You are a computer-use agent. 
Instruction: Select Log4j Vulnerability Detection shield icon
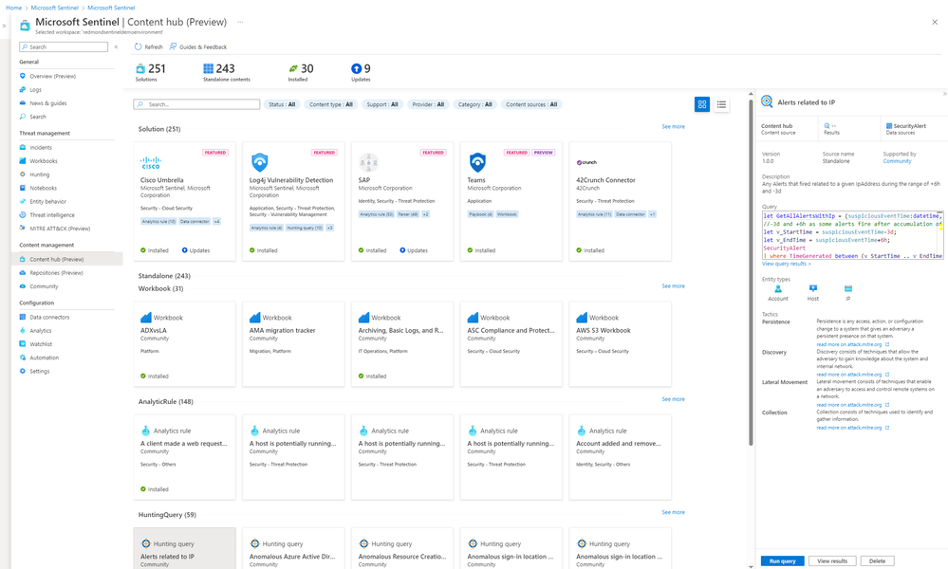(x=259, y=162)
